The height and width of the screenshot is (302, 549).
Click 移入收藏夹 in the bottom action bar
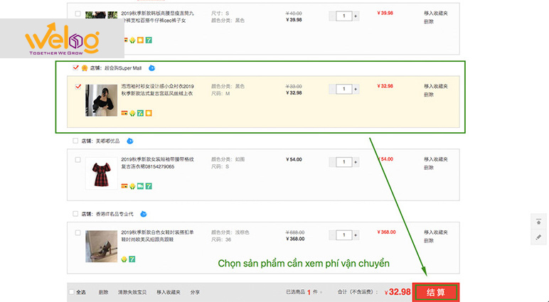click(x=169, y=292)
